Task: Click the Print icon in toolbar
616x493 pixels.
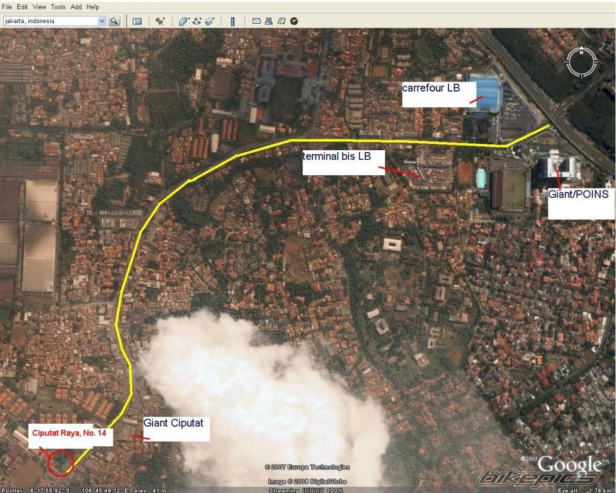Action: point(269,21)
